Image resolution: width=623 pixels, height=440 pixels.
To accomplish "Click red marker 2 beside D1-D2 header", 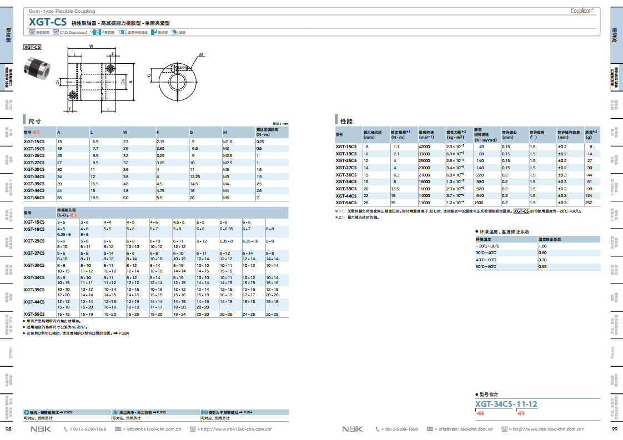I will (73, 215).
